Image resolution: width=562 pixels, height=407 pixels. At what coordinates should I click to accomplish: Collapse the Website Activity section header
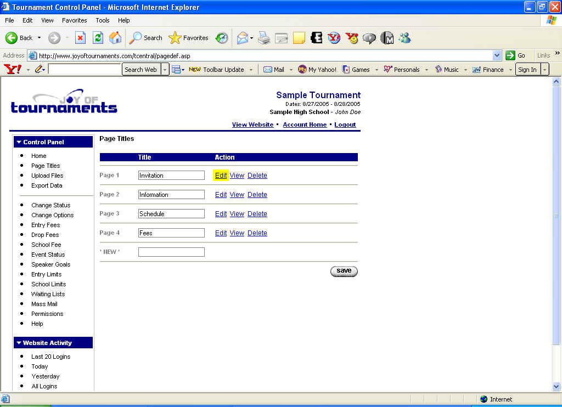(53, 343)
